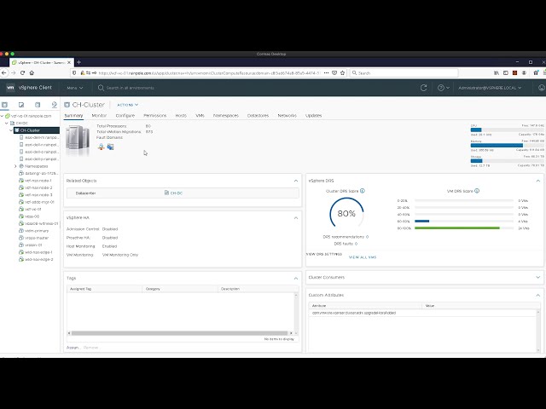546x409 pixels.
Task: Click the CH-DC link in Related Objects
Action: pyautogui.click(x=177, y=193)
